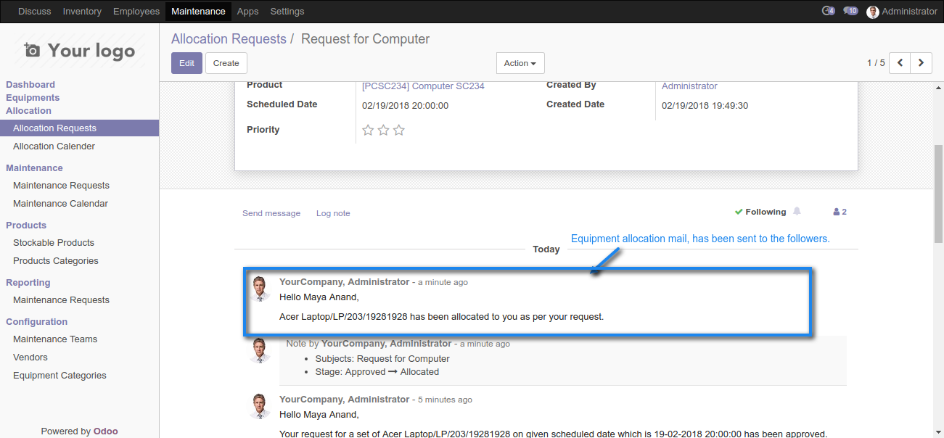Open the activities counter icon showing 4
This screenshot has width=944, height=438.
tap(828, 11)
